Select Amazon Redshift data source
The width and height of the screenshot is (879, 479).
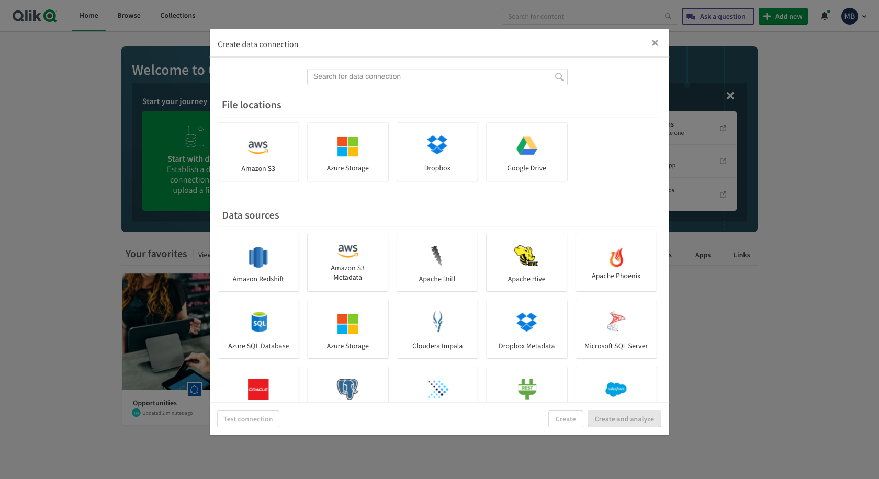coord(258,263)
